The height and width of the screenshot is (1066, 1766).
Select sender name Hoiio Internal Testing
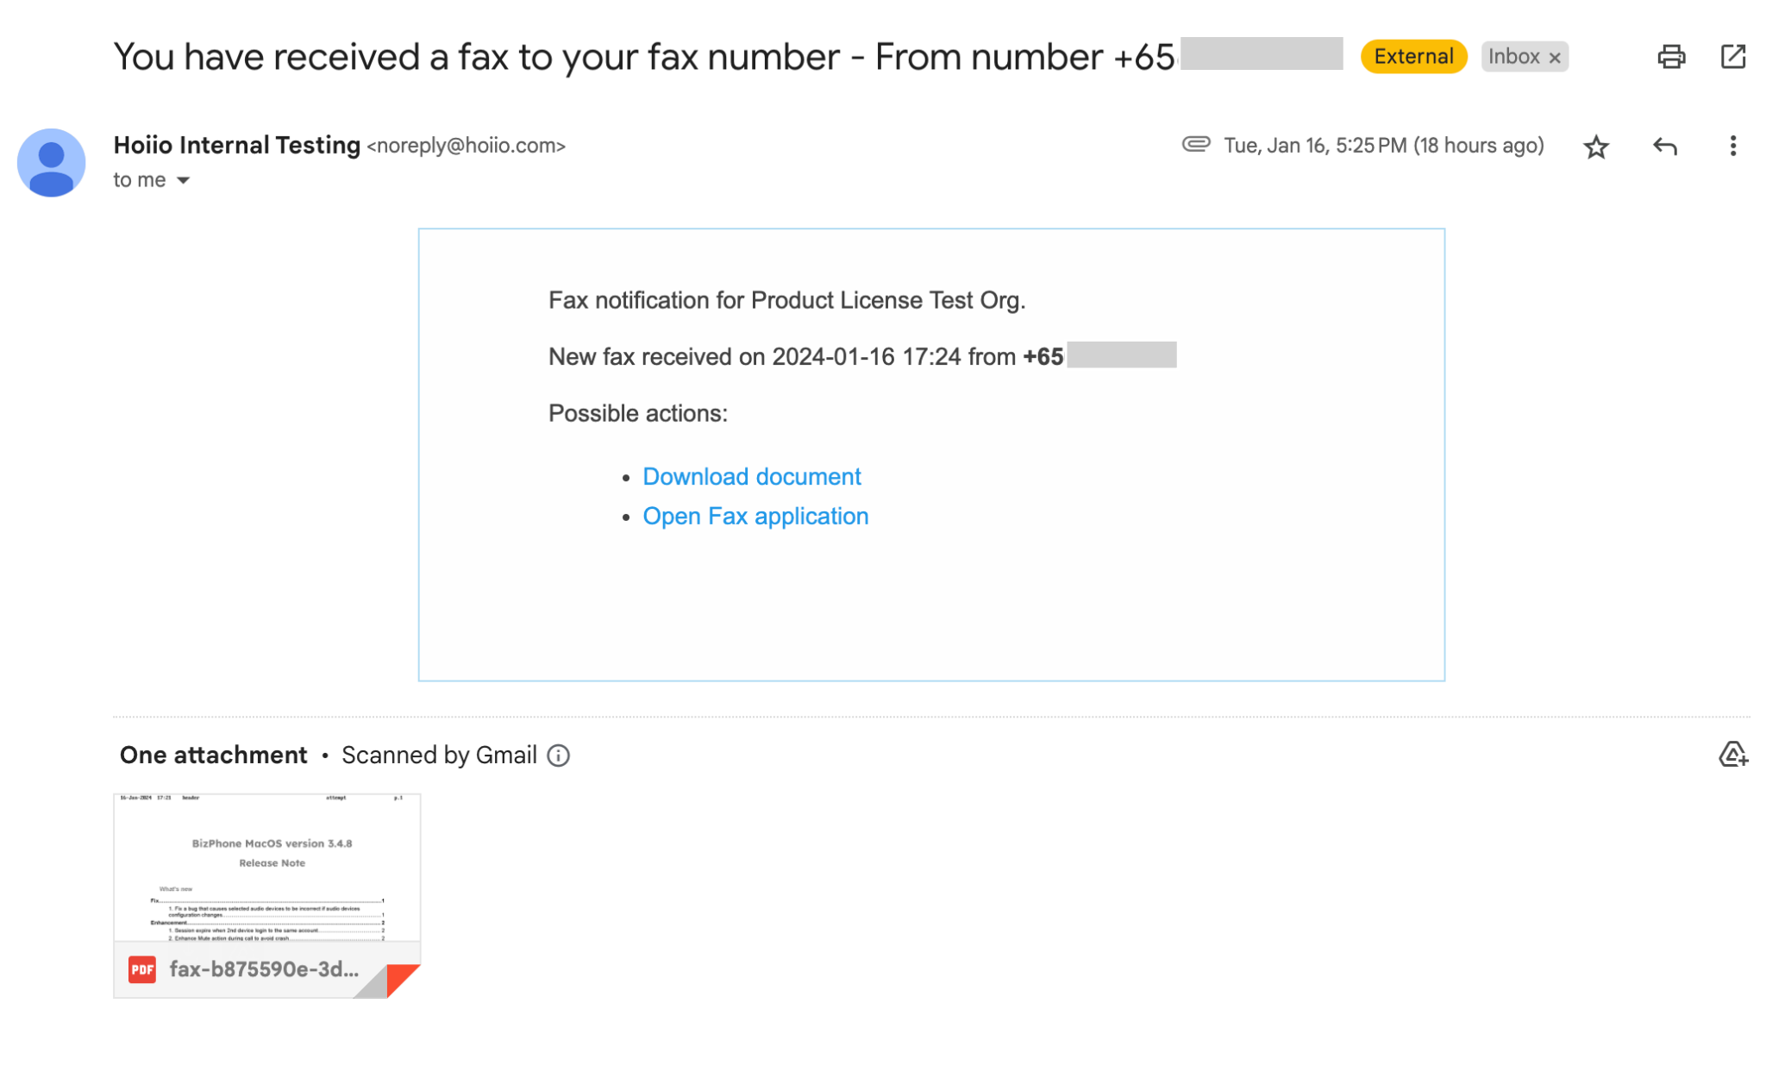point(236,145)
